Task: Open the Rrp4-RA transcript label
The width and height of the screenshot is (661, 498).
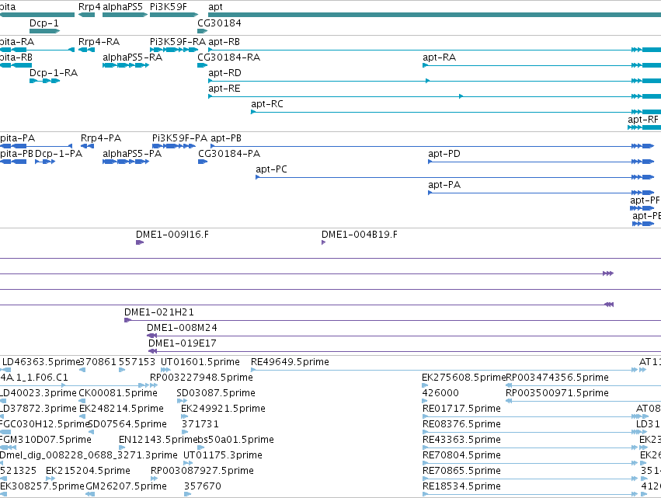Action: click(x=99, y=42)
